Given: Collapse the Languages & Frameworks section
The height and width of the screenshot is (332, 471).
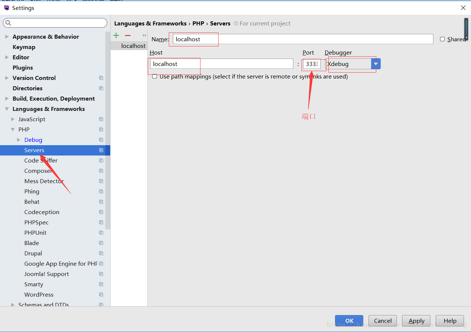Looking at the screenshot, I should pos(7,109).
